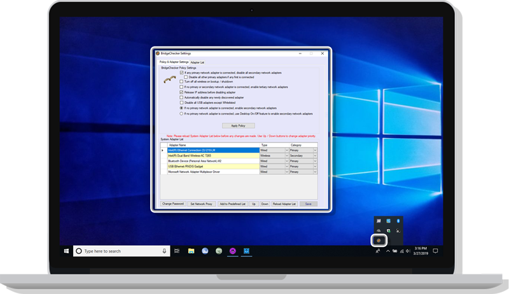The width and height of the screenshot is (509, 294).
Task: Click row selector arrow beside Intel Ethernet
Action: [164, 150]
